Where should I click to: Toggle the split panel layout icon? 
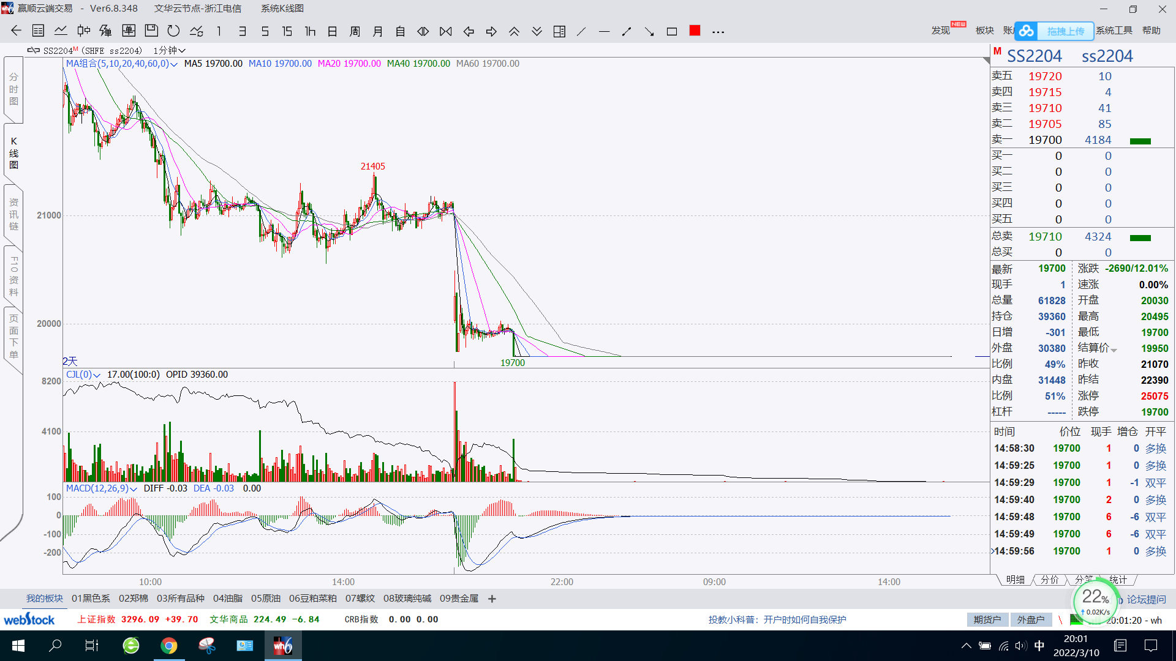(559, 31)
